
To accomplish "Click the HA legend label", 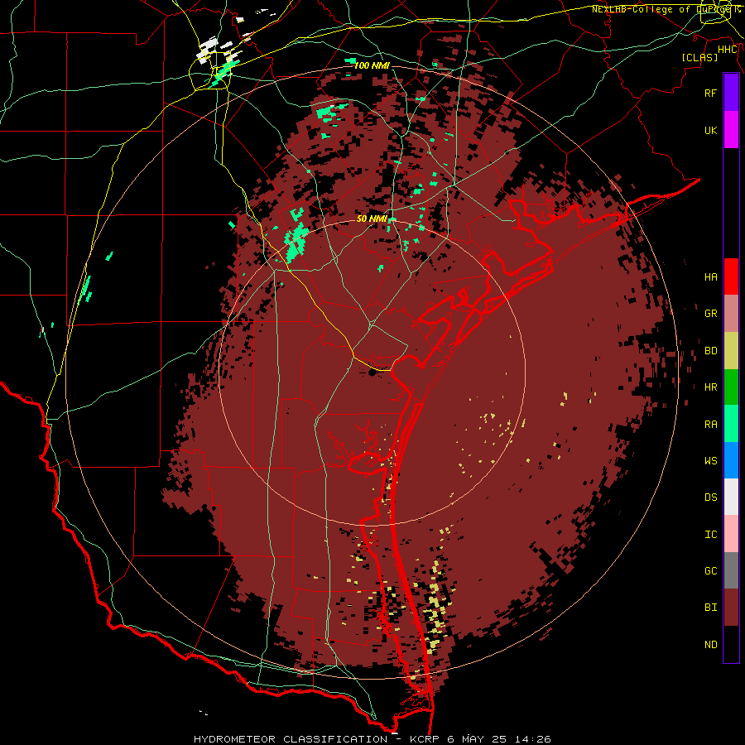I will click(710, 276).
